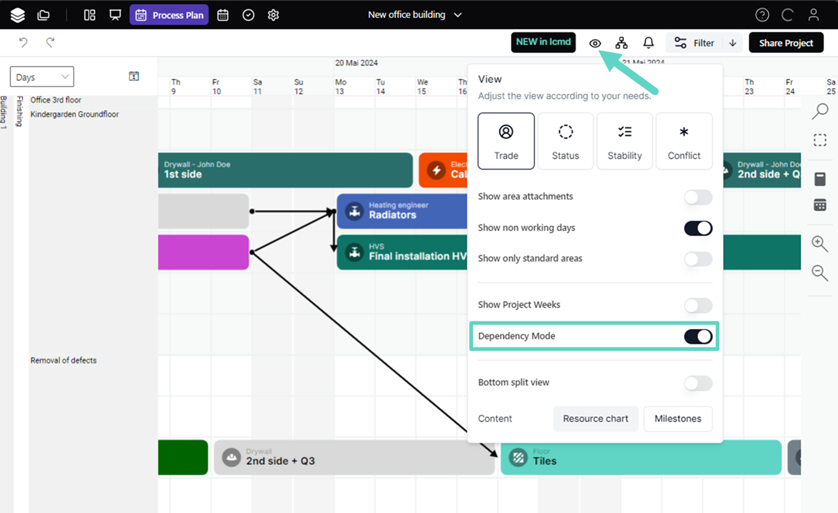Turn off Show non working days
The height and width of the screenshot is (513, 838).
tap(698, 228)
